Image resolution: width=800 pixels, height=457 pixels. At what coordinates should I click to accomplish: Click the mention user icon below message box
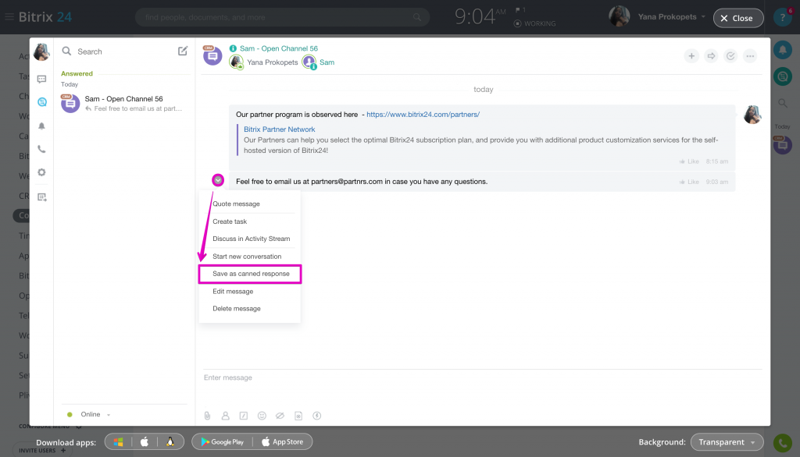click(226, 416)
